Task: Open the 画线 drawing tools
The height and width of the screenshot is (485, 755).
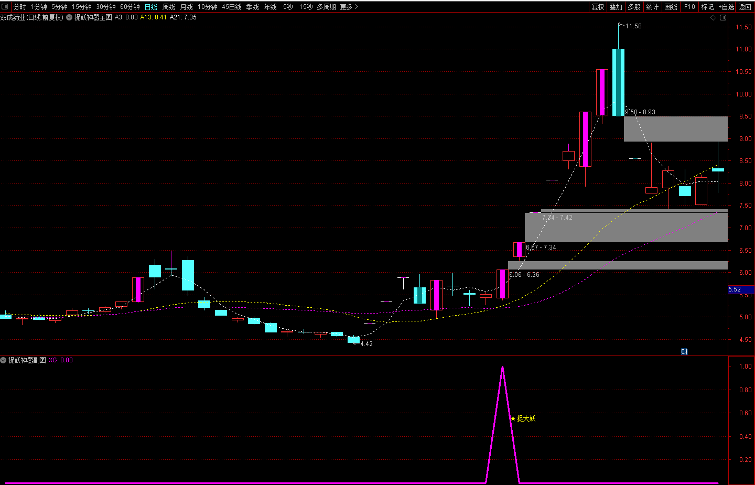Action: [x=671, y=7]
